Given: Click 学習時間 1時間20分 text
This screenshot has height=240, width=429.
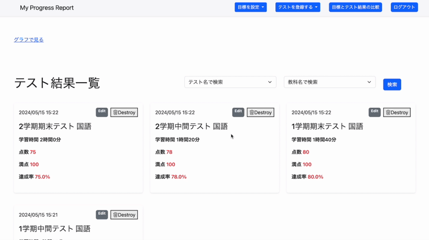Looking at the screenshot, I should 177,140.
